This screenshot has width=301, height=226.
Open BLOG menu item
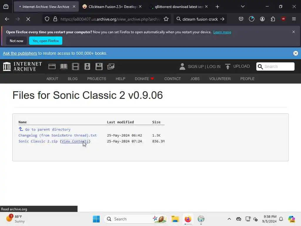[73, 79]
